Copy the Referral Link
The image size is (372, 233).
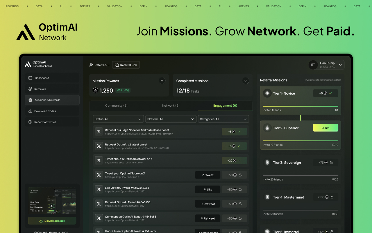[x=126, y=65]
